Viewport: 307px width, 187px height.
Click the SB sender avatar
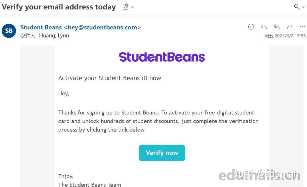[x=9, y=31]
